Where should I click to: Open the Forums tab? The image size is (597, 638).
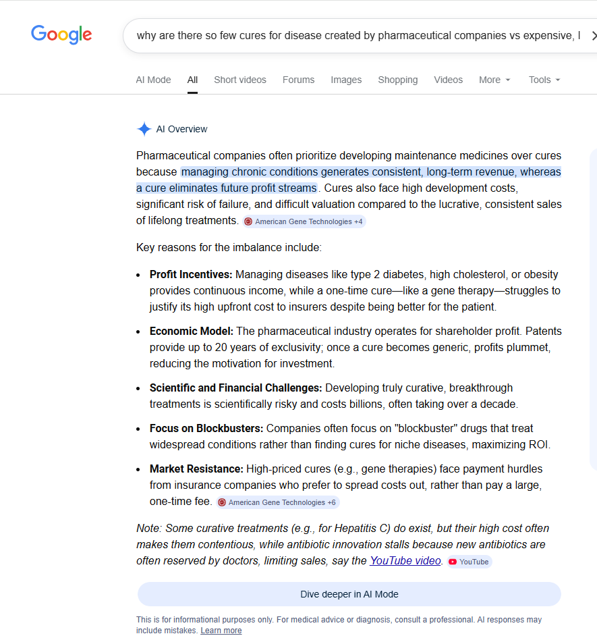point(298,80)
